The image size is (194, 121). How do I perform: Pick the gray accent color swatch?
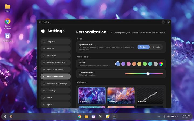click(x=155, y=64)
